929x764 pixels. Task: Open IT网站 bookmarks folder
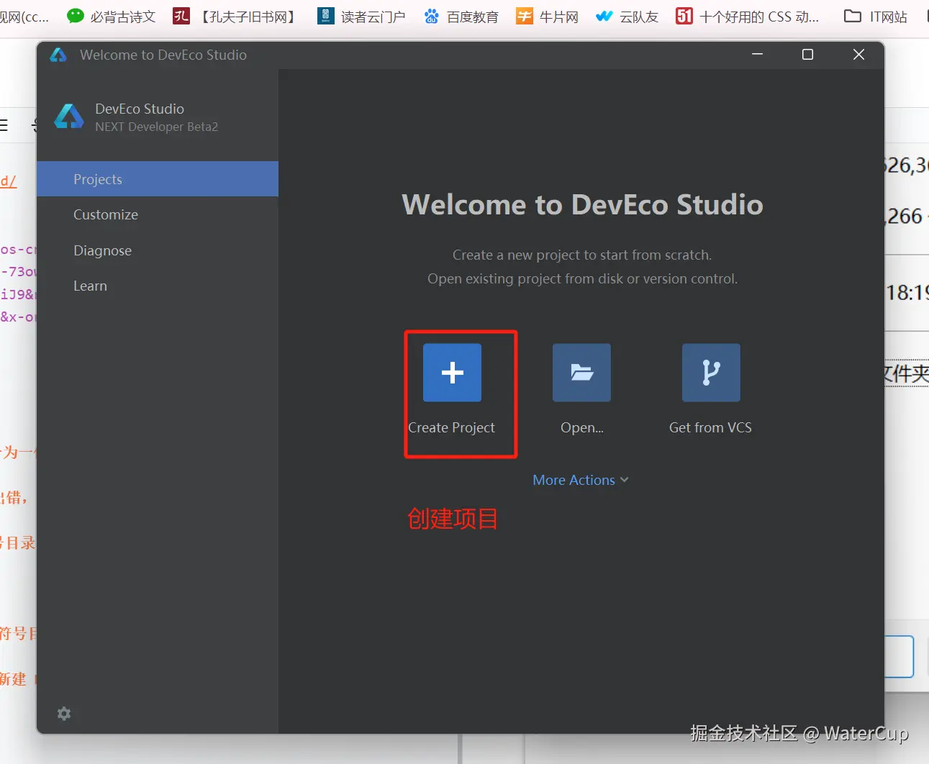(x=875, y=17)
